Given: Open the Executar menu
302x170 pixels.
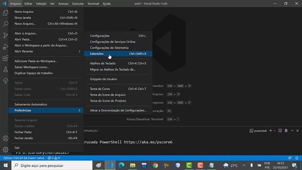Looking at the screenshot, I should point(78,3).
